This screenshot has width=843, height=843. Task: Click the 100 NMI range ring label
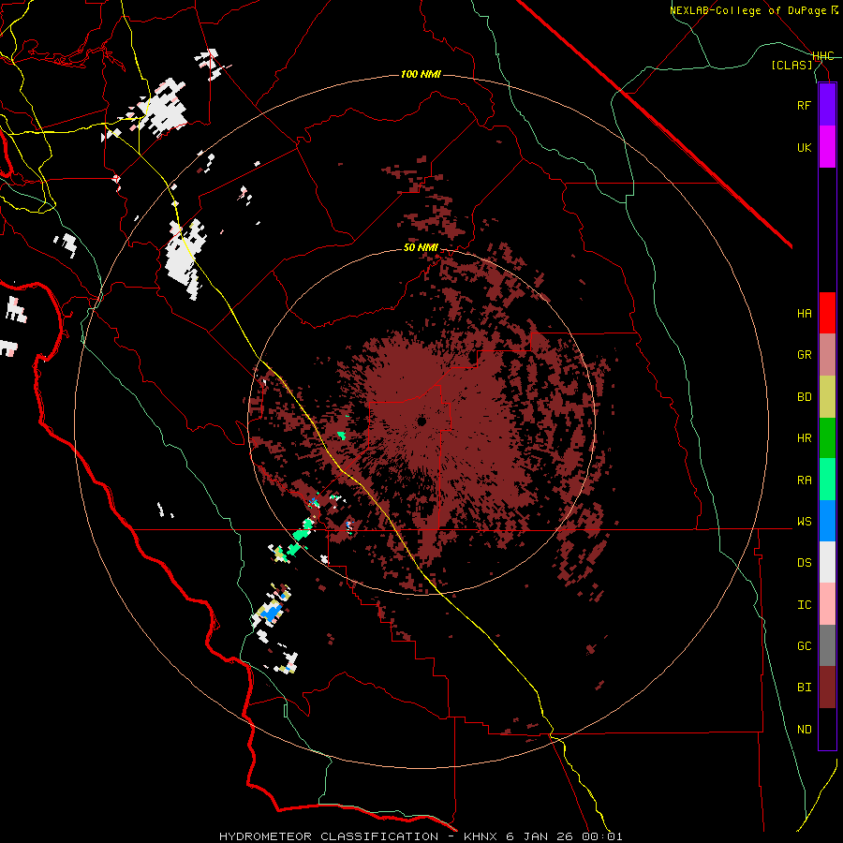(421, 74)
